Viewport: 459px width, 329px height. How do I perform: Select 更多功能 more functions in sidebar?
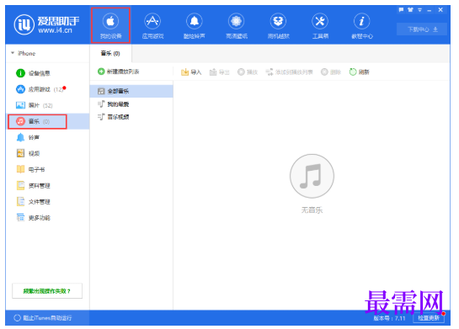pos(47,218)
